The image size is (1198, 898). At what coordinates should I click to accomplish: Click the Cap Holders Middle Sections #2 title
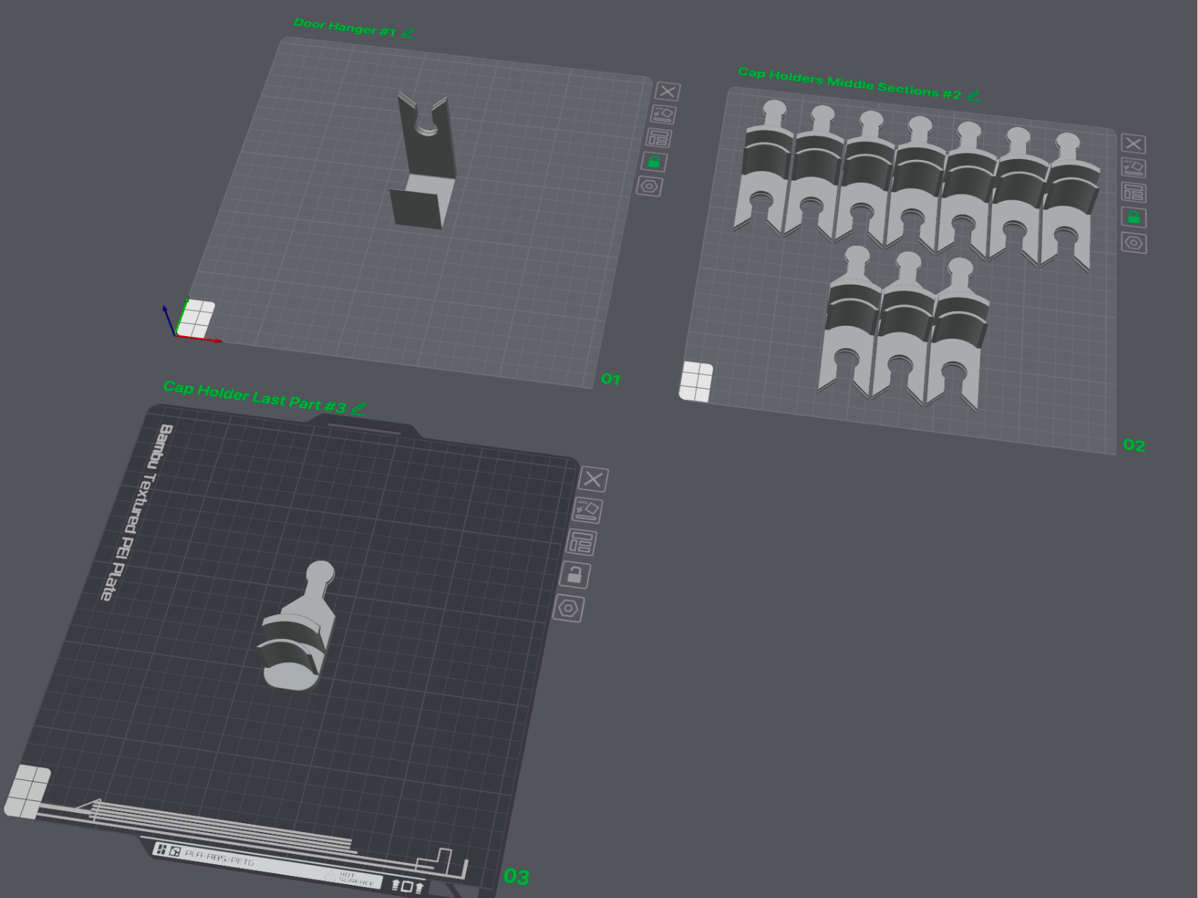849,83
